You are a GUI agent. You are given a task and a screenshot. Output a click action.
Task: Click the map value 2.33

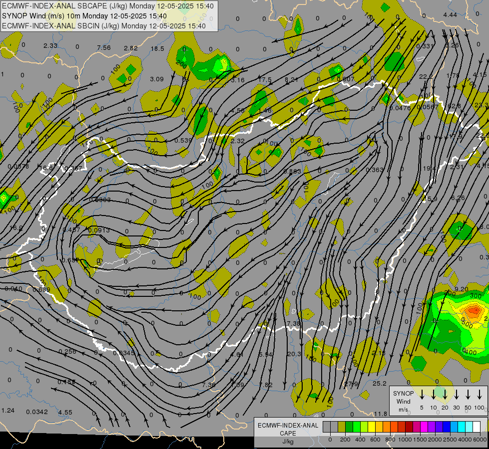tap(50, 45)
